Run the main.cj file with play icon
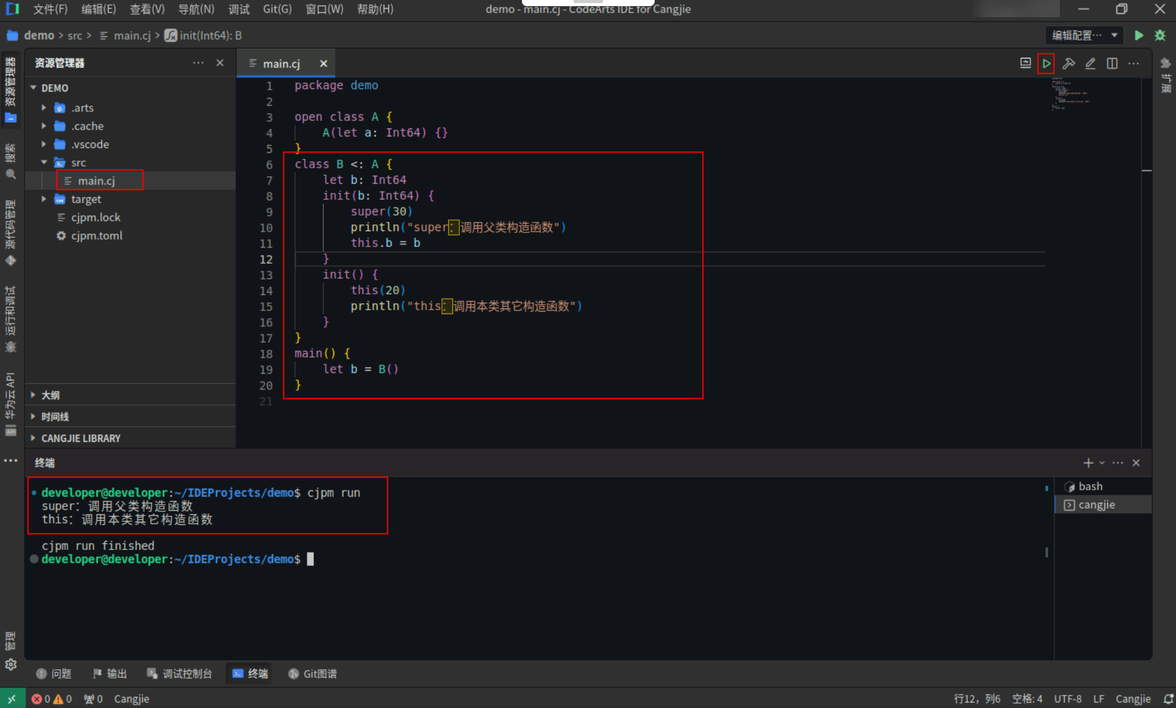The width and height of the screenshot is (1176, 708). click(x=1046, y=63)
